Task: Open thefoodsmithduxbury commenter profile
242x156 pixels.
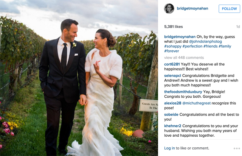Action: pos(183,92)
